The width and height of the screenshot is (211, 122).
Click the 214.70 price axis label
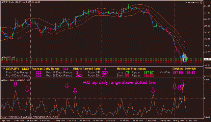tap(207, 6)
